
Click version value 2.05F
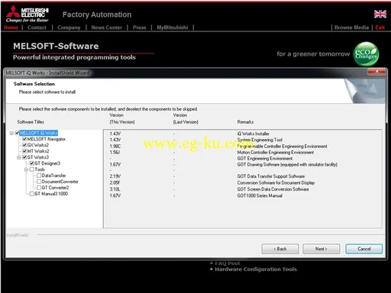pos(115,183)
